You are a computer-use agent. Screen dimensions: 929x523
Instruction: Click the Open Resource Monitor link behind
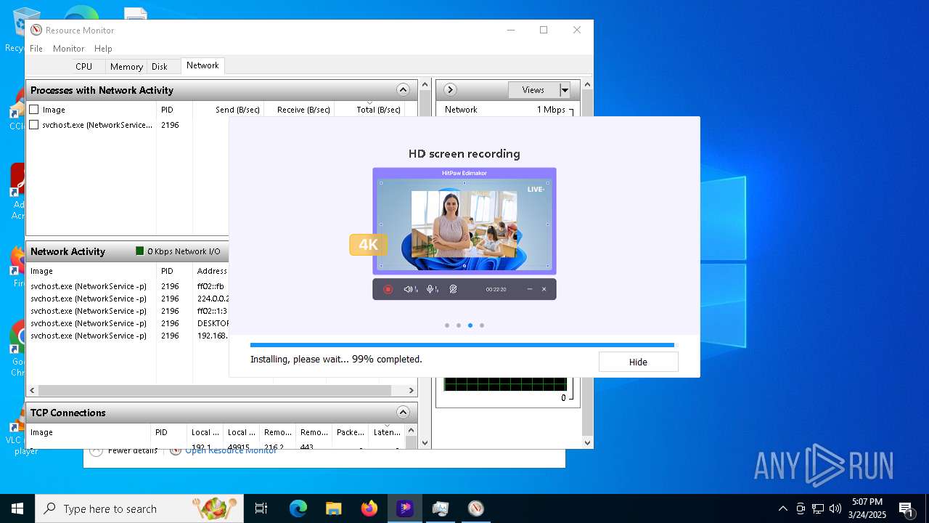231,451
